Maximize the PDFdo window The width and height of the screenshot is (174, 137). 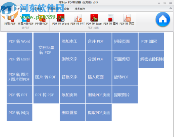pos(165,3)
